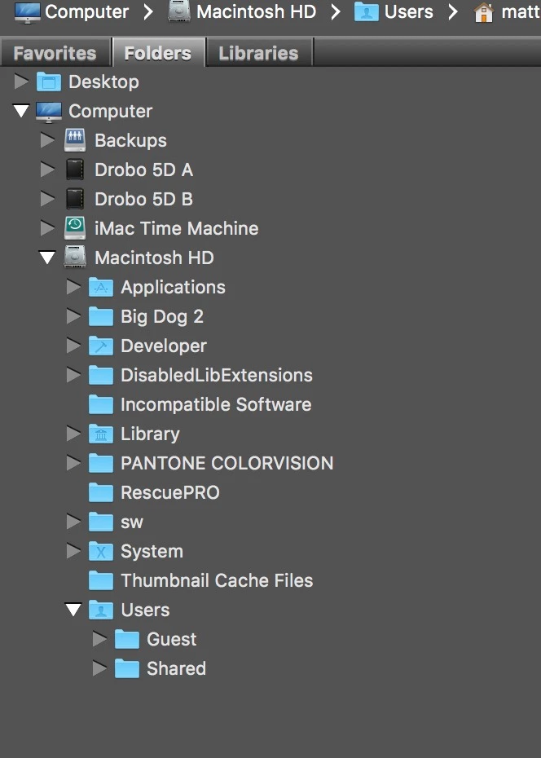Click the Applications folder icon
This screenshot has width=541, height=758.
coord(101,287)
